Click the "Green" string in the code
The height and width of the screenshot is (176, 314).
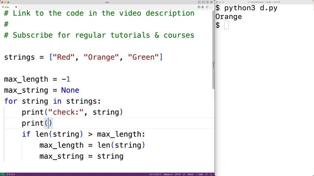pyautogui.click(x=143, y=57)
